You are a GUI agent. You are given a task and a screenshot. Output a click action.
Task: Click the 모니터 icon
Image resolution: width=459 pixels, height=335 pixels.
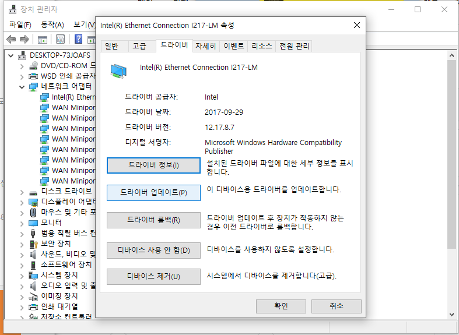pos(33,223)
